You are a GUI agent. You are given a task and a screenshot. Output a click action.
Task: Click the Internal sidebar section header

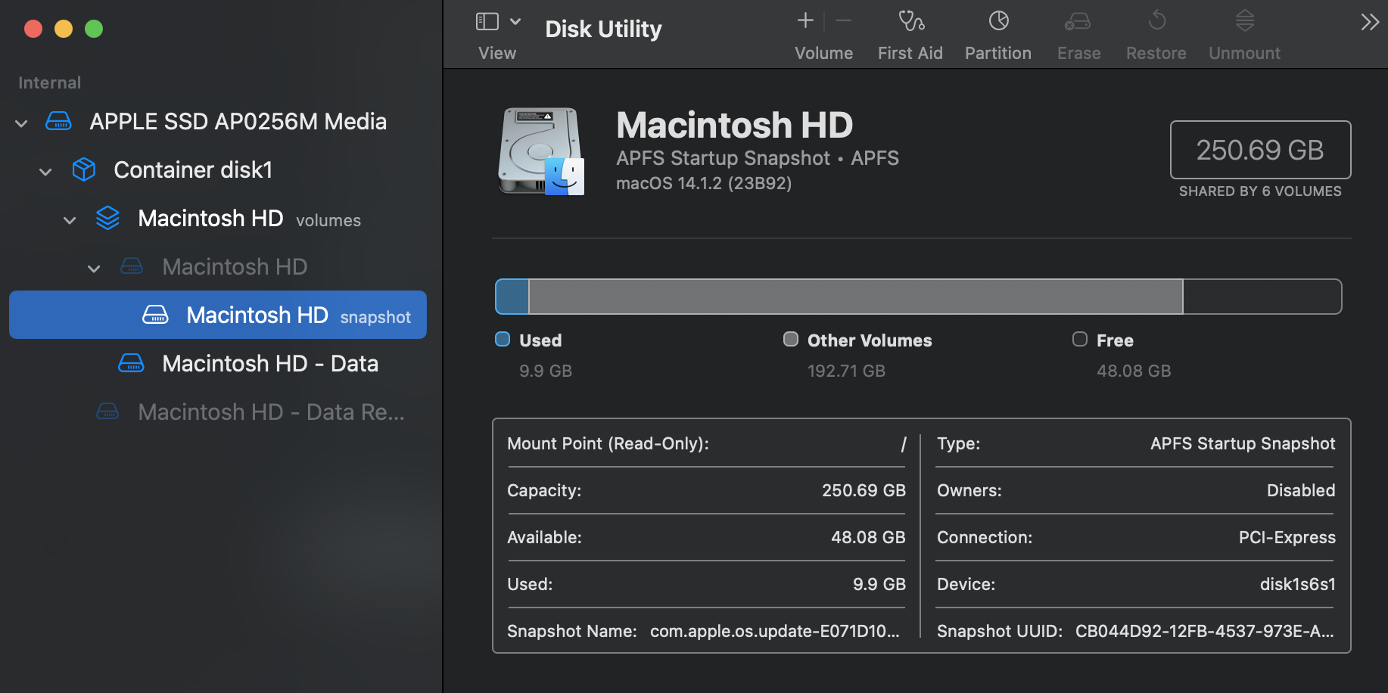pos(49,82)
